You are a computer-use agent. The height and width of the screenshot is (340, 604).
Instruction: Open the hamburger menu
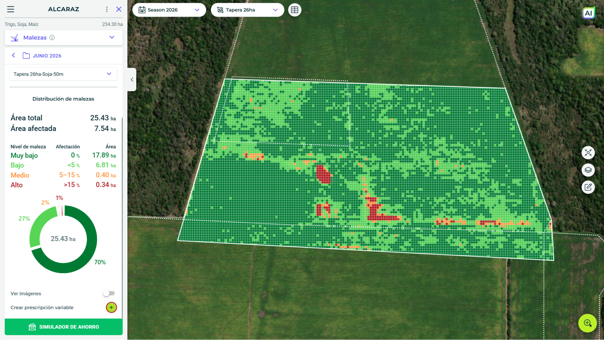click(x=11, y=9)
